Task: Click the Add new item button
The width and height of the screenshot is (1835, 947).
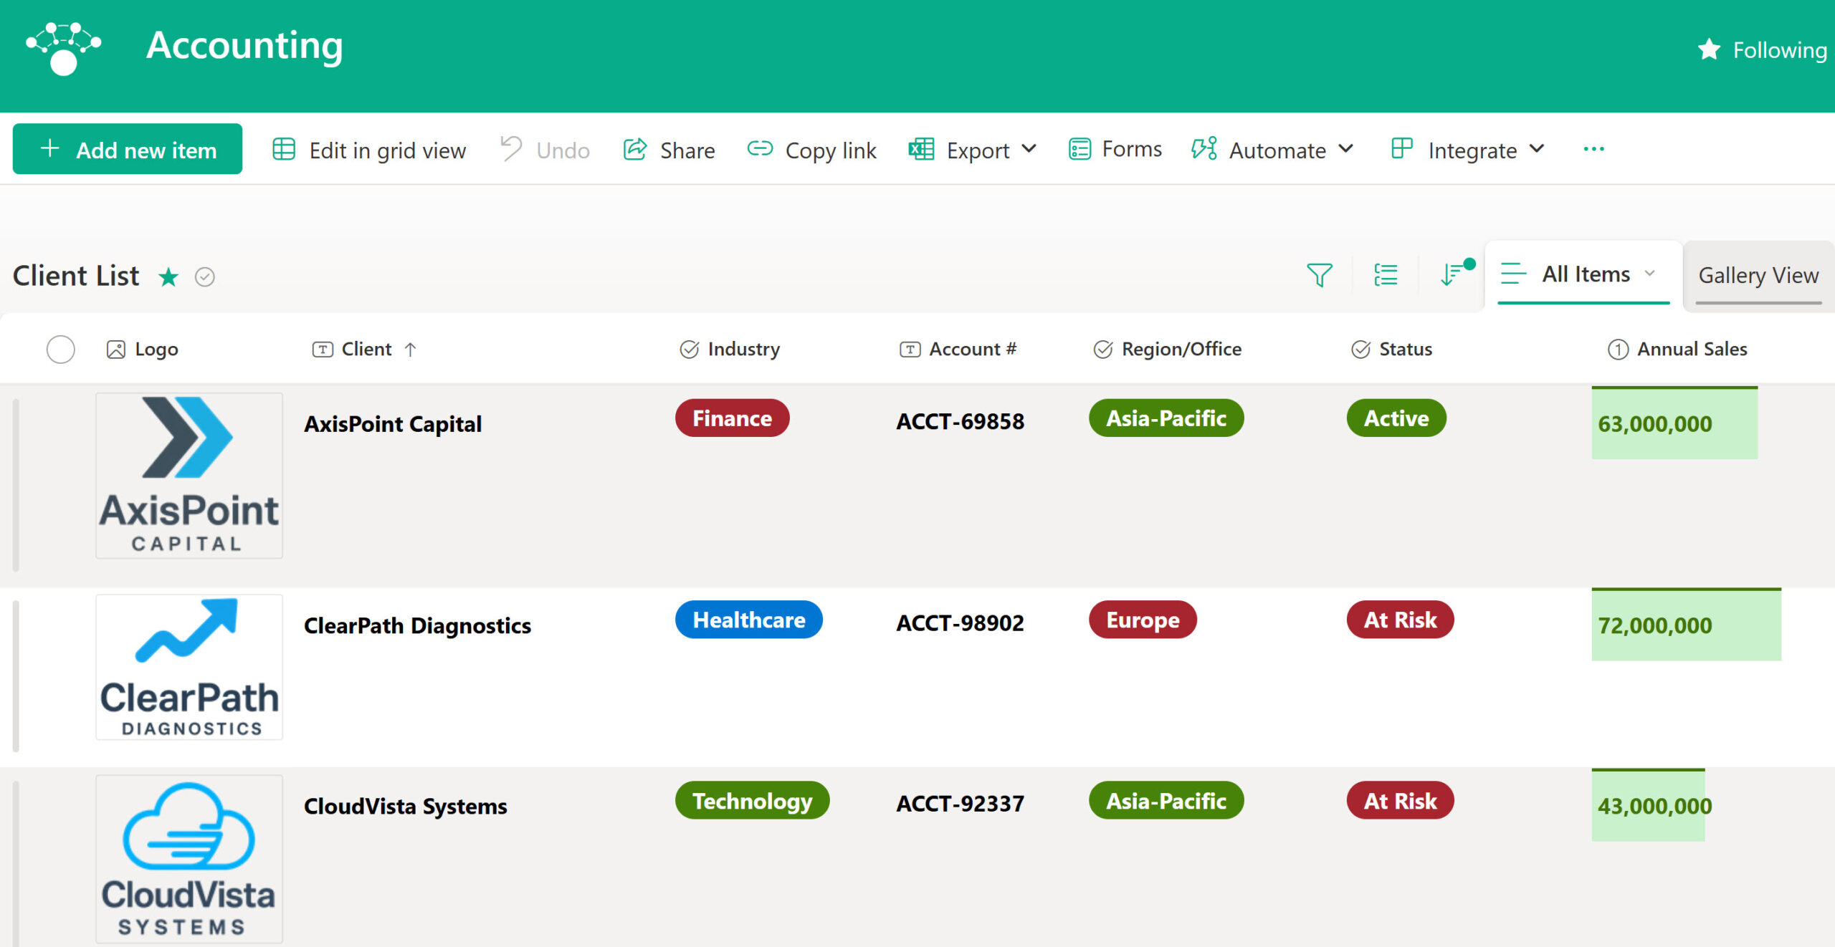Action: [x=128, y=149]
